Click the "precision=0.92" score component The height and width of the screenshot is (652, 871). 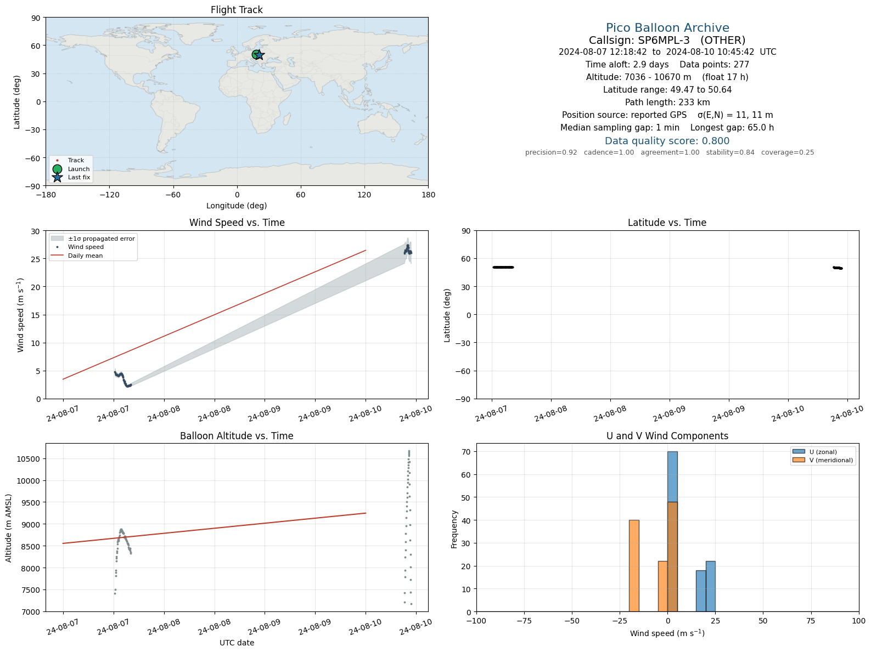click(551, 152)
